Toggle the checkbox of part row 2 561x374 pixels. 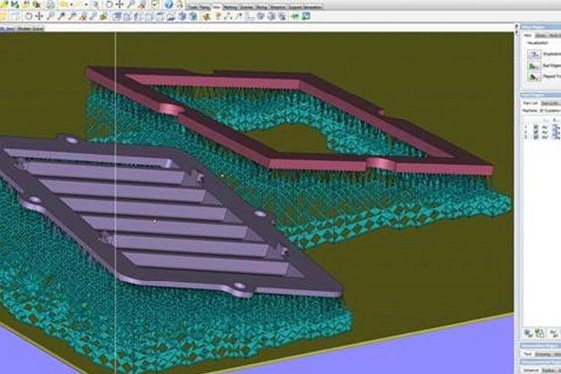[x=536, y=132]
